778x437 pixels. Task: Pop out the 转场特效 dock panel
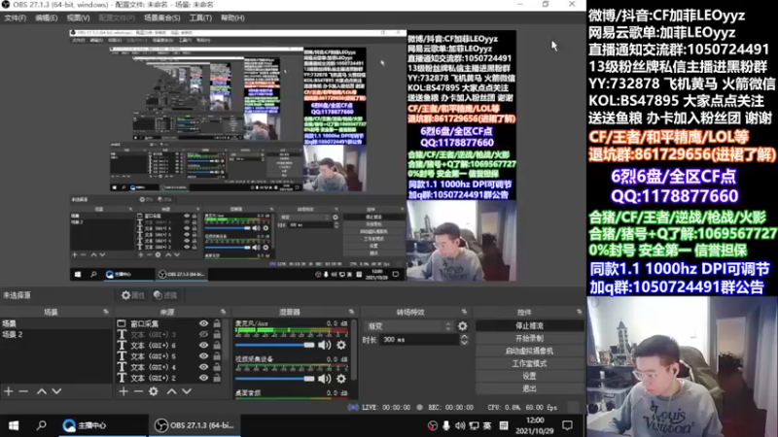click(x=464, y=312)
